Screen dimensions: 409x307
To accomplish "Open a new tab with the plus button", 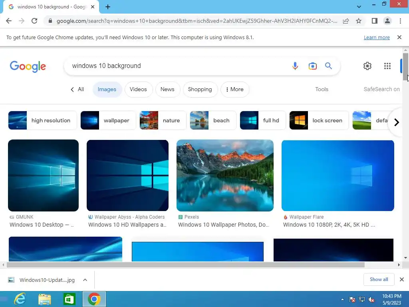I will point(108,7).
